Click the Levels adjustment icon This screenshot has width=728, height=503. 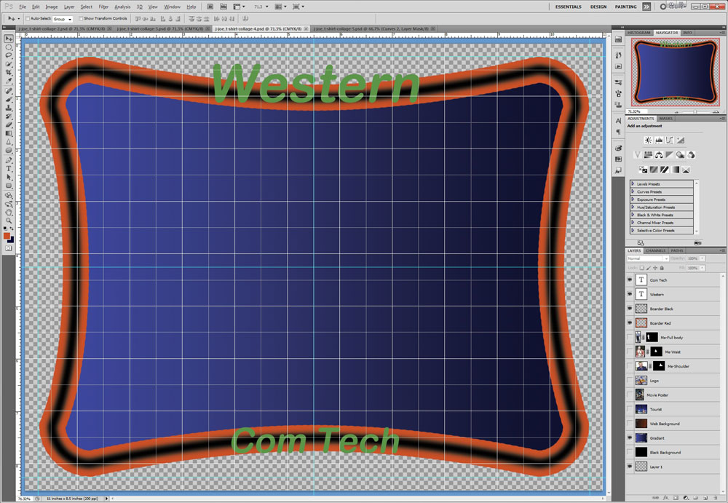point(659,140)
